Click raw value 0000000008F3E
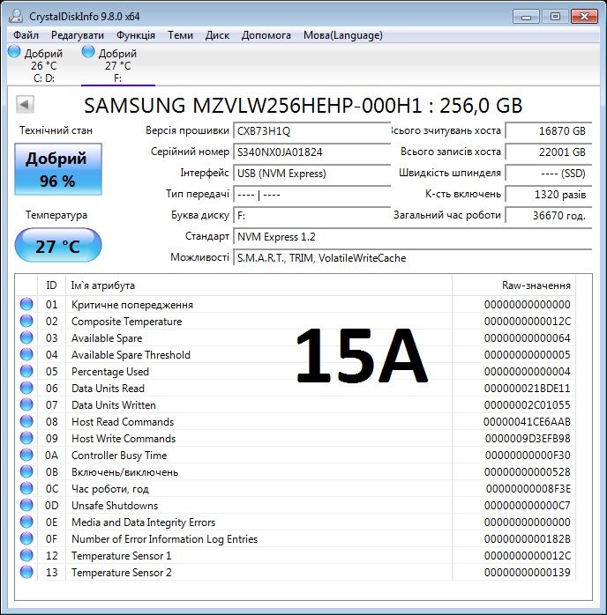The height and width of the screenshot is (615, 607). (528, 489)
